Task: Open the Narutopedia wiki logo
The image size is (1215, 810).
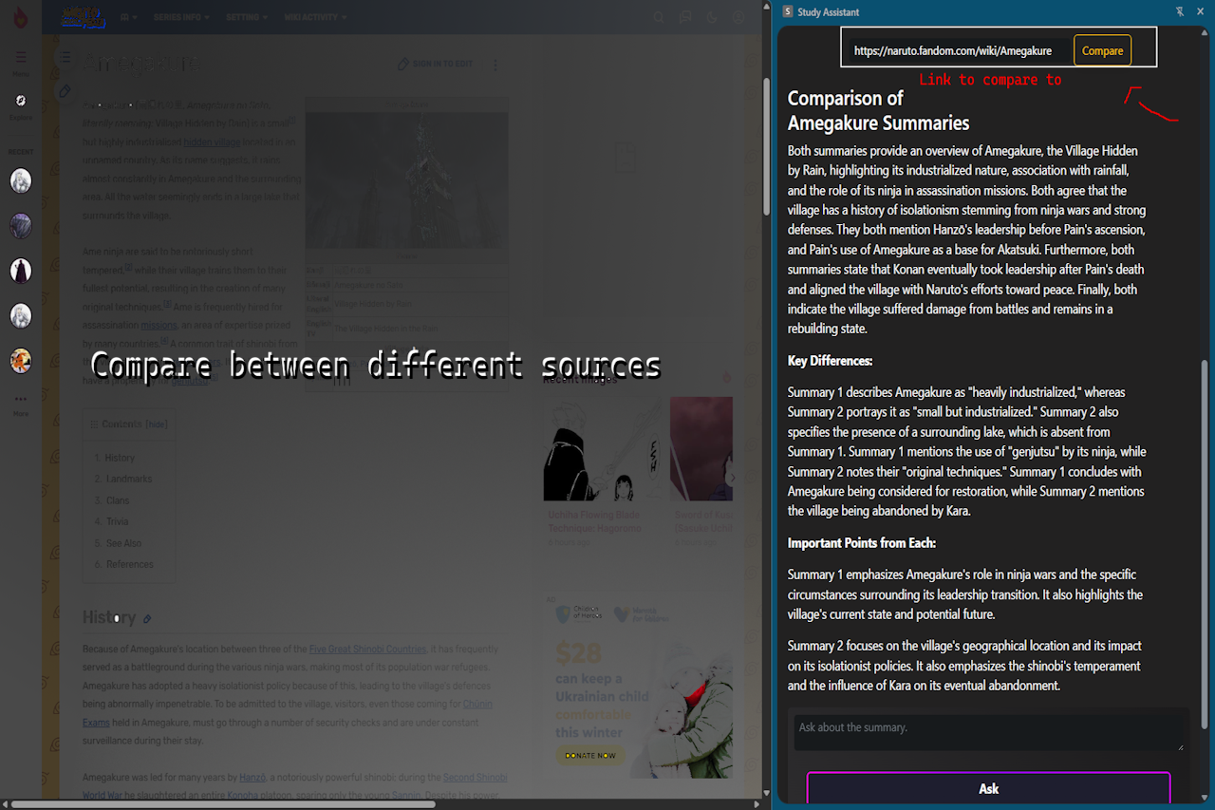Action: [84, 17]
